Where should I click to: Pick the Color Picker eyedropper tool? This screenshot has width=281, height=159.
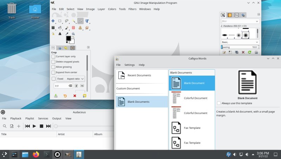[66, 34]
